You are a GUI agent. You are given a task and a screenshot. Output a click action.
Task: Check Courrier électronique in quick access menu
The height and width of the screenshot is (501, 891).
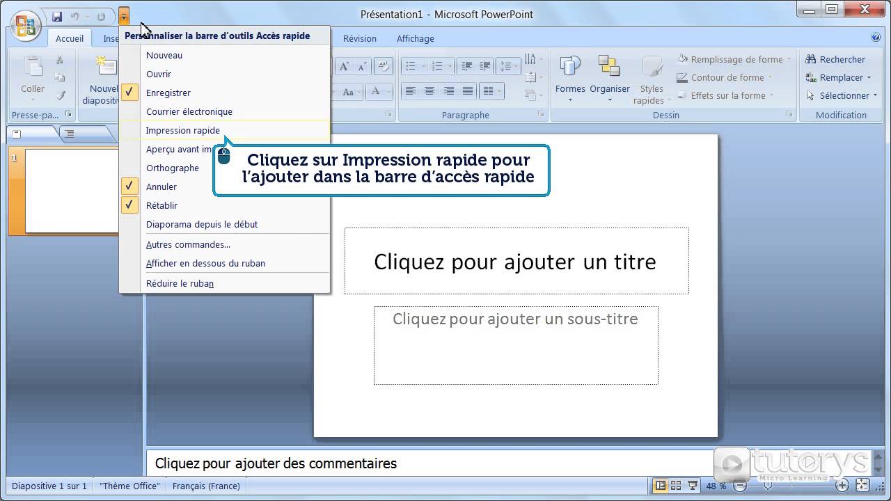224,111
